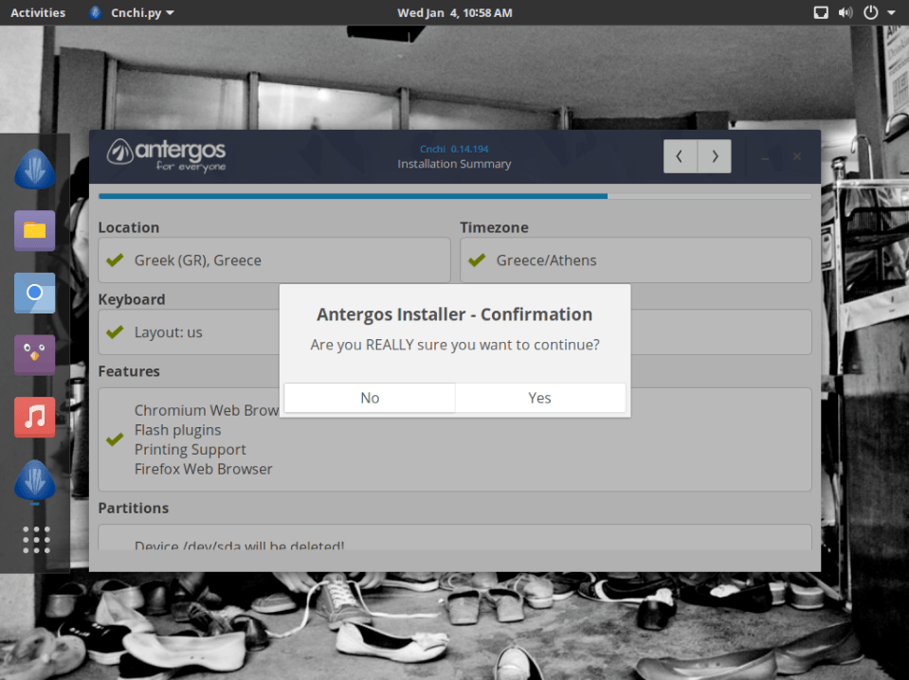Click the Features check mark
909x680 pixels.
pos(115,439)
